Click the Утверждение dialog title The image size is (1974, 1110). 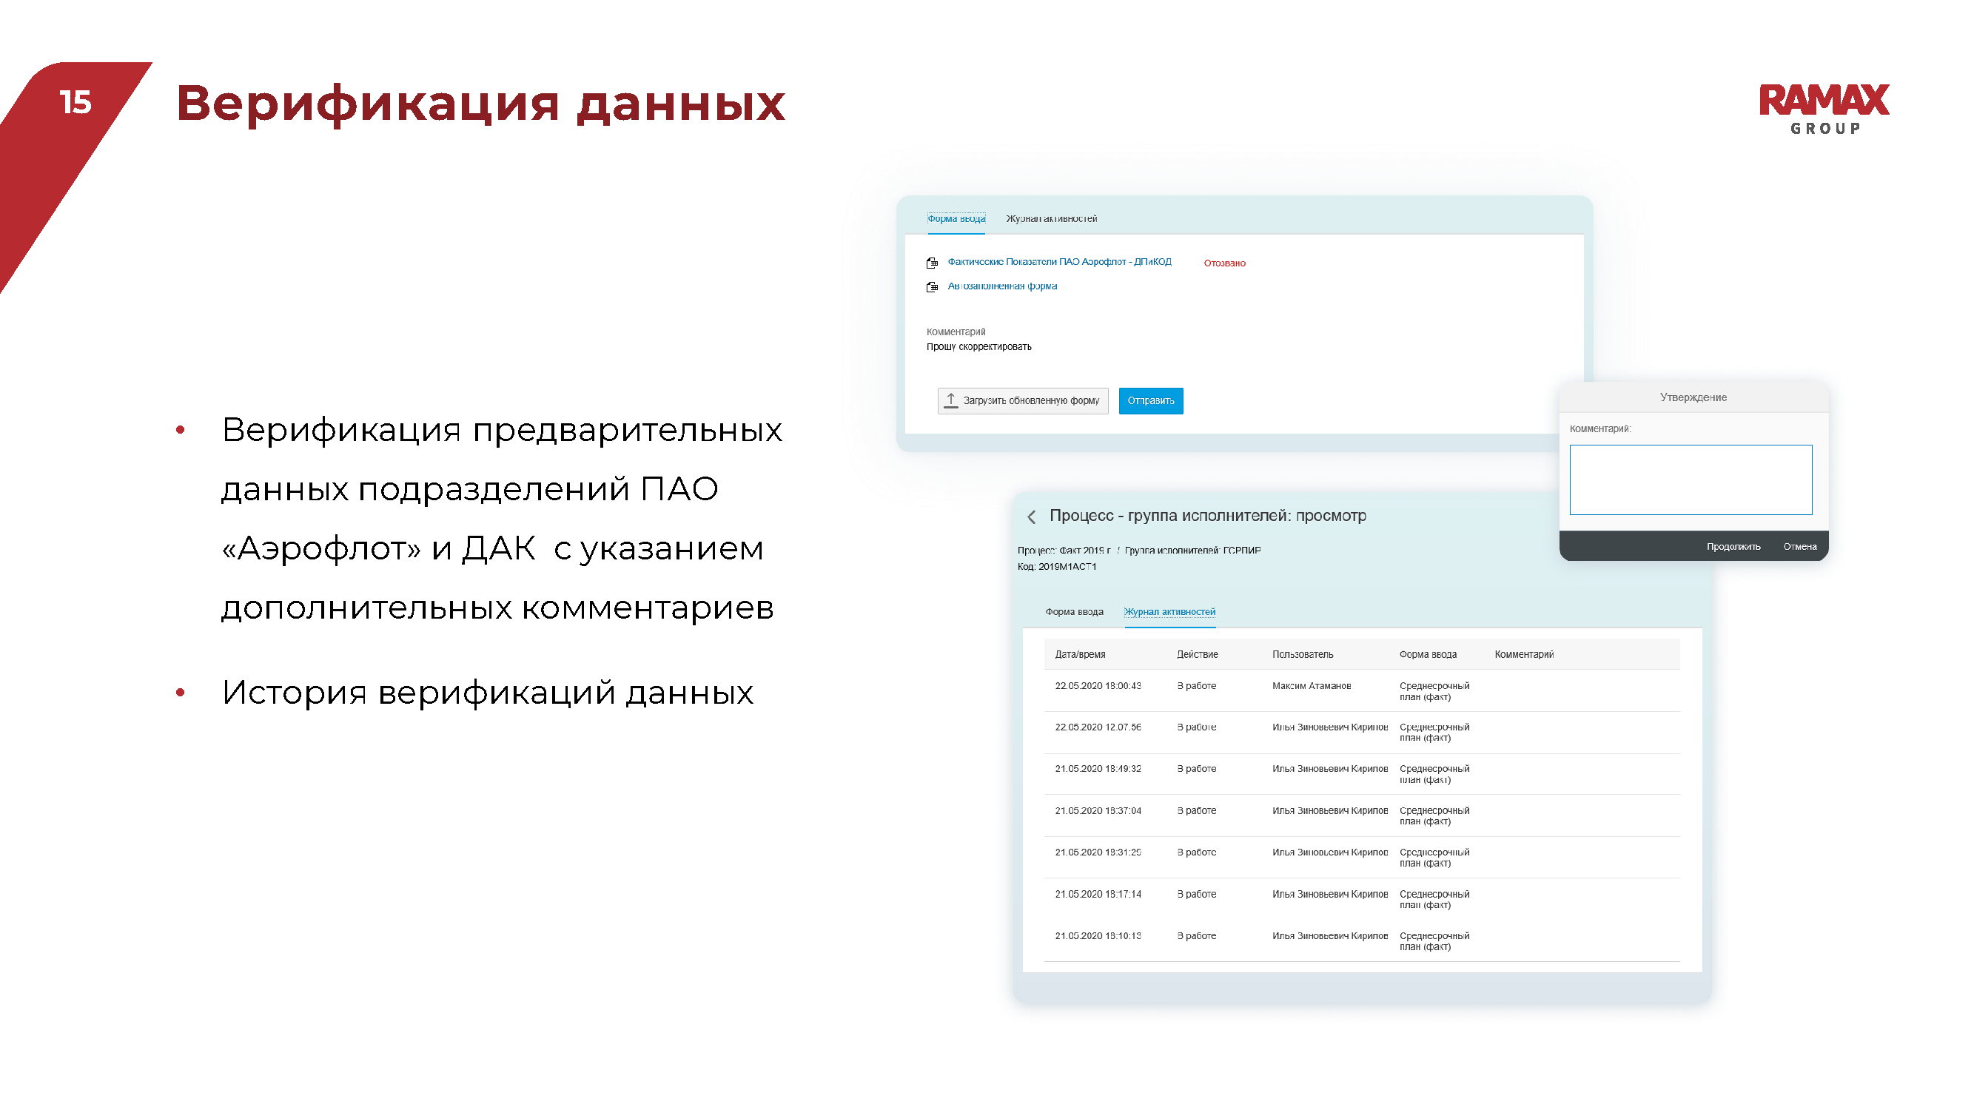tap(1693, 397)
